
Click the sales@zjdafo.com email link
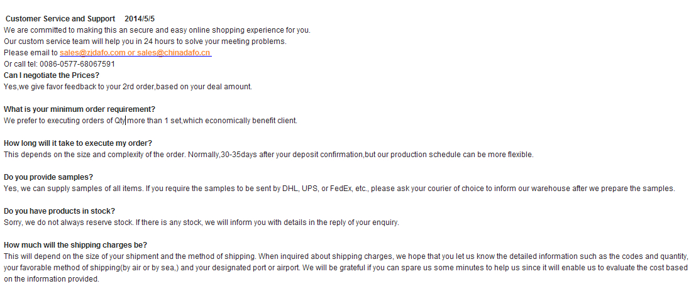[x=92, y=53]
